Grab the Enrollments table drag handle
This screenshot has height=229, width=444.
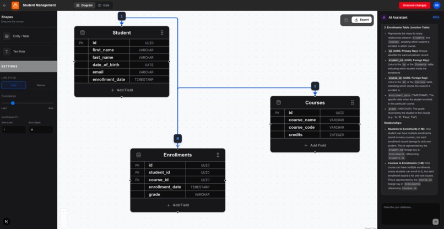(x=218, y=155)
